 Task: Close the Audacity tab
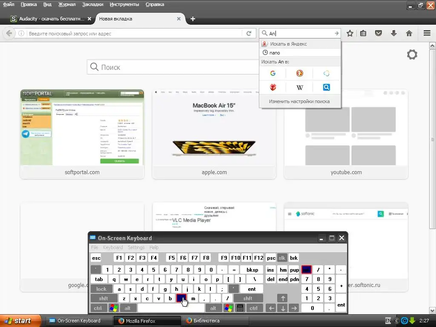pyautogui.click(x=89, y=19)
